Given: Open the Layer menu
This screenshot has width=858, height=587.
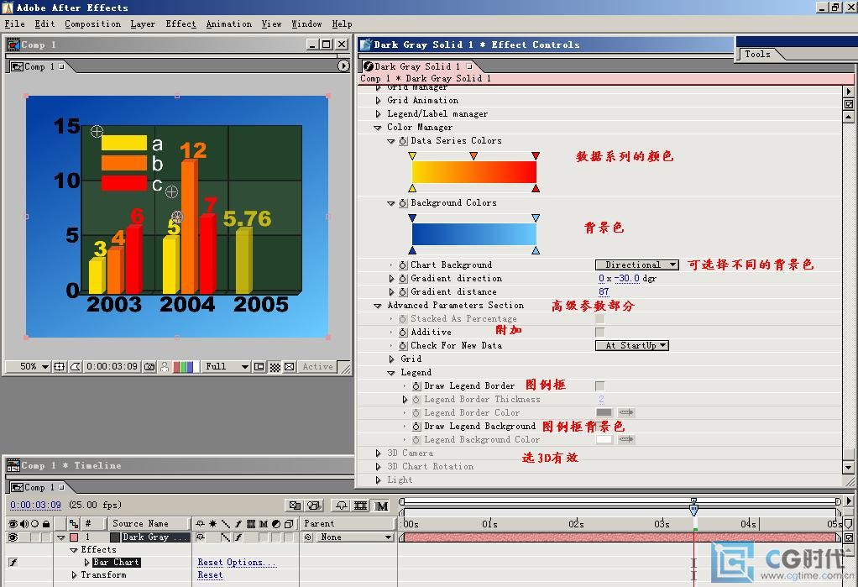Looking at the screenshot, I should 143,24.
